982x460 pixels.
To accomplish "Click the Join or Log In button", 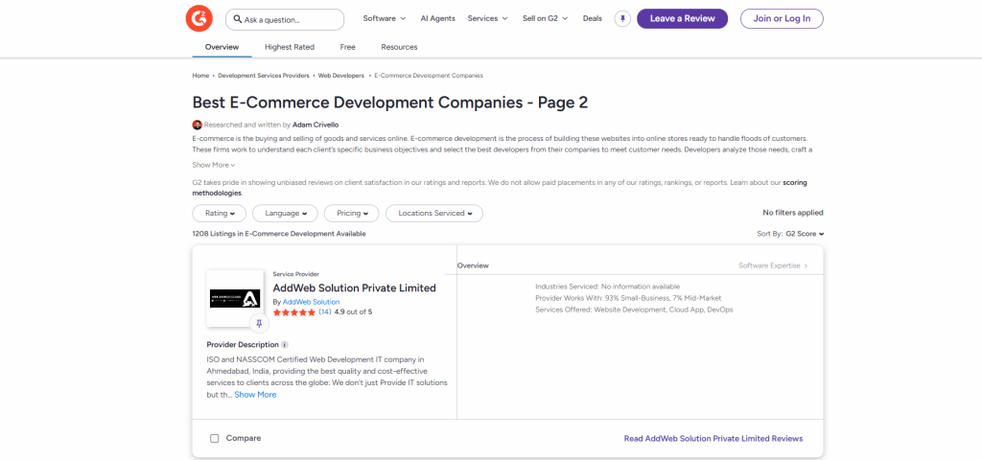I will (x=782, y=19).
